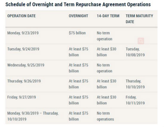This screenshot has width=164, height=127.
Task: Click Wednesday's No term operation cell
Action: pyautogui.click(x=104, y=68)
